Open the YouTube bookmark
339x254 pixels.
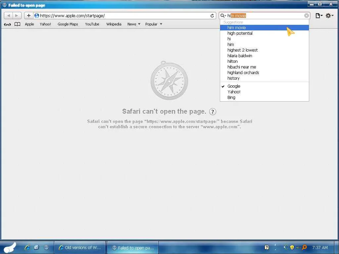tap(92, 24)
